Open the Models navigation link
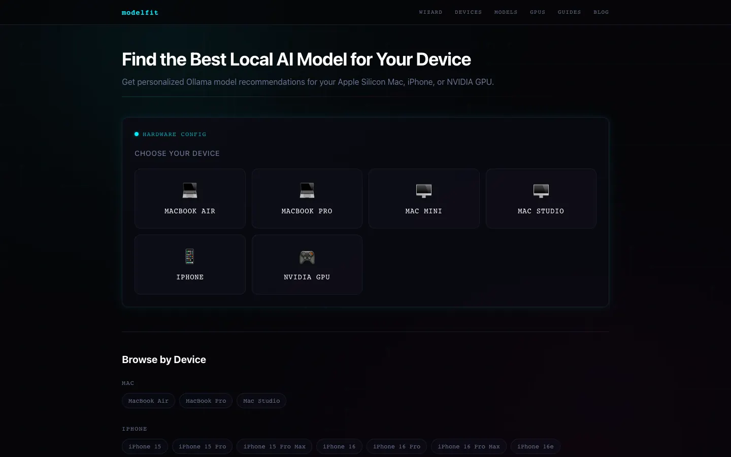The width and height of the screenshot is (731, 457). coord(506,12)
